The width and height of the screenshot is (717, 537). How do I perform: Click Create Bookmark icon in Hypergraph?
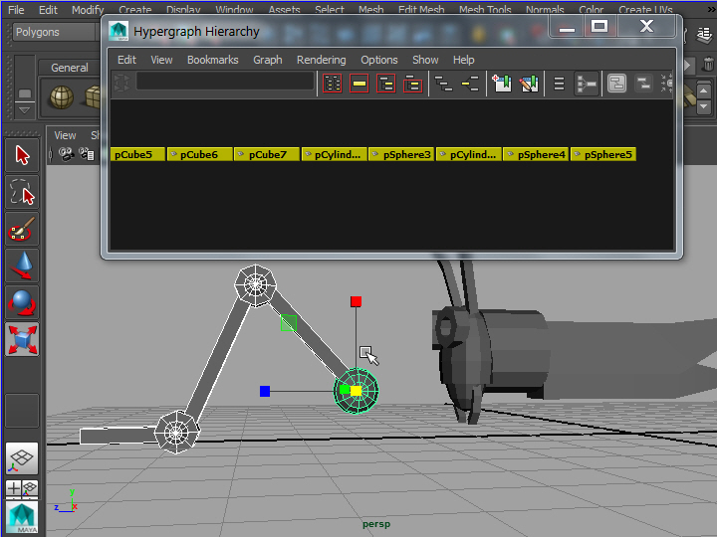(502, 84)
